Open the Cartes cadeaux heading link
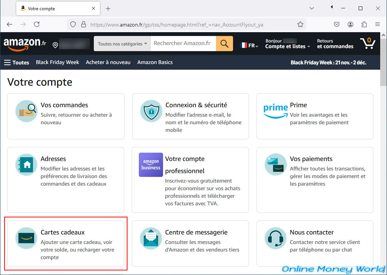Image resolution: width=387 pixels, height=275 pixels. pyautogui.click(x=63, y=233)
